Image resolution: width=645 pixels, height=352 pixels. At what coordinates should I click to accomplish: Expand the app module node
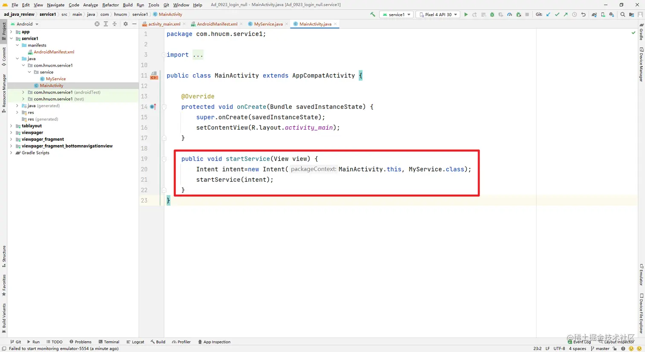point(11,32)
